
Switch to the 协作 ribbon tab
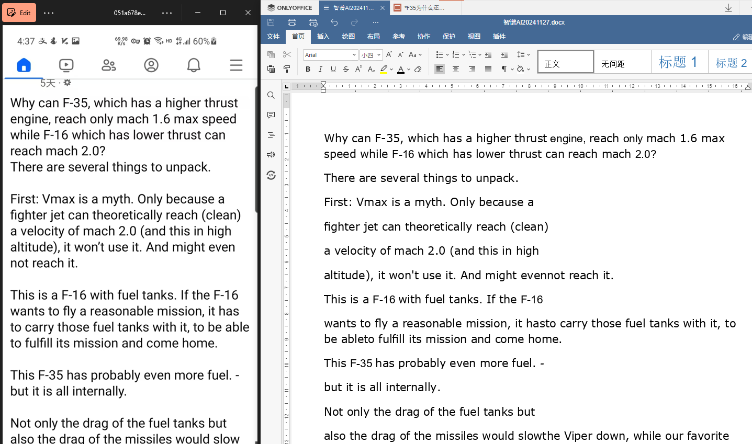(424, 37)
